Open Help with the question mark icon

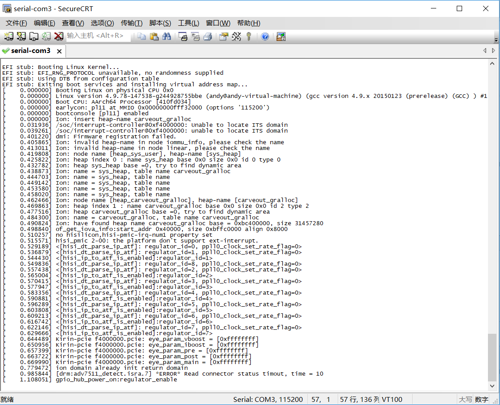(x=265, y=36)
